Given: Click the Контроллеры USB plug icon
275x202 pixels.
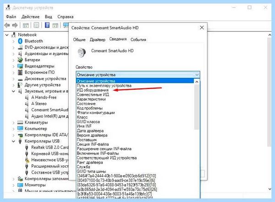Looking at the screenshot, I should tap(20, 141).
